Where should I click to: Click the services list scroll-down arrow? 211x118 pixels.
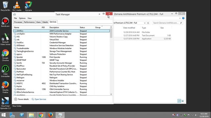111,94
